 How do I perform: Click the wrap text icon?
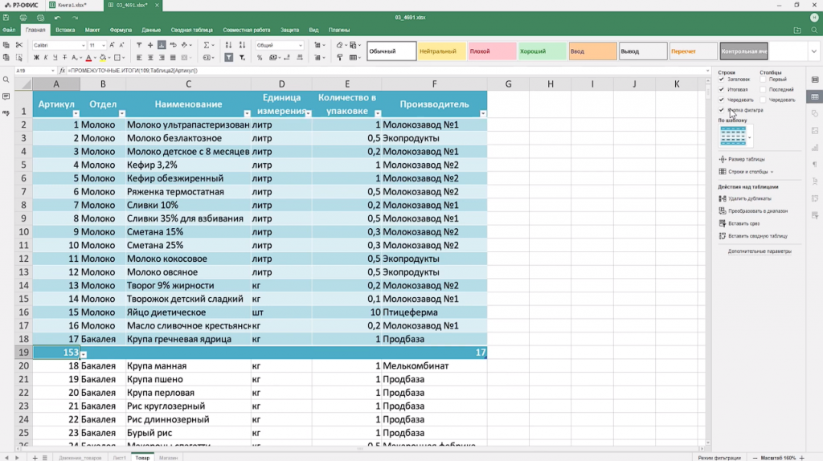pos(174,45)
